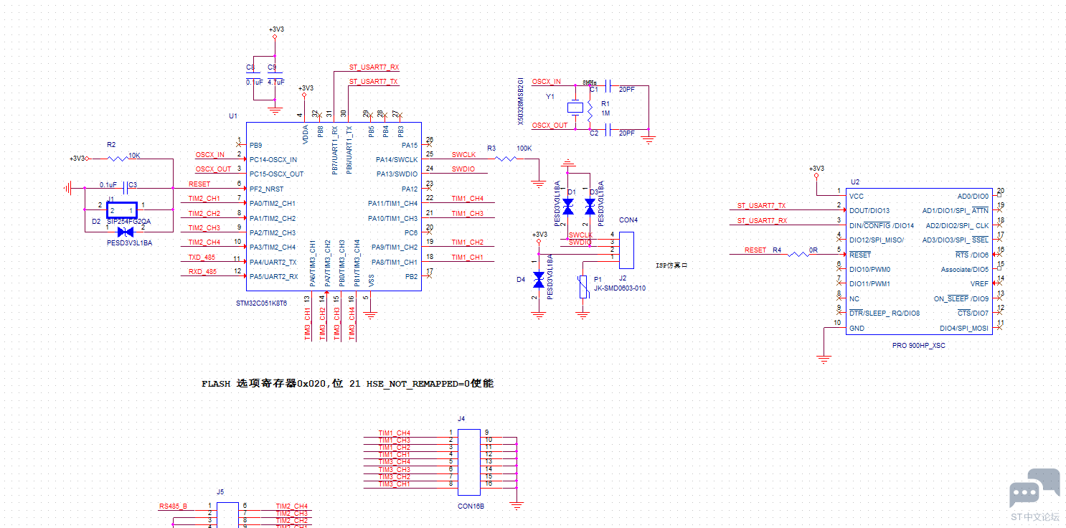
Task: Select the P1 fuse symbol
Action: [582, 287]
